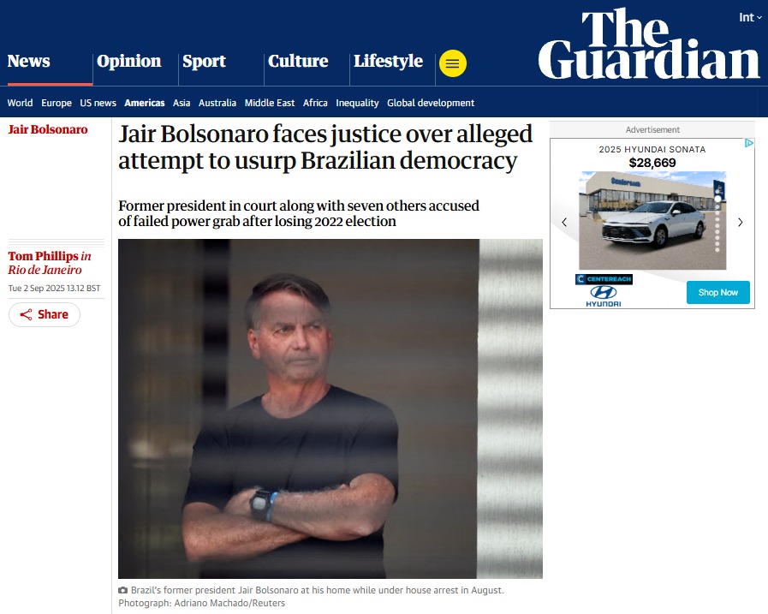Click the share icon in Share button

coord(26,314)
